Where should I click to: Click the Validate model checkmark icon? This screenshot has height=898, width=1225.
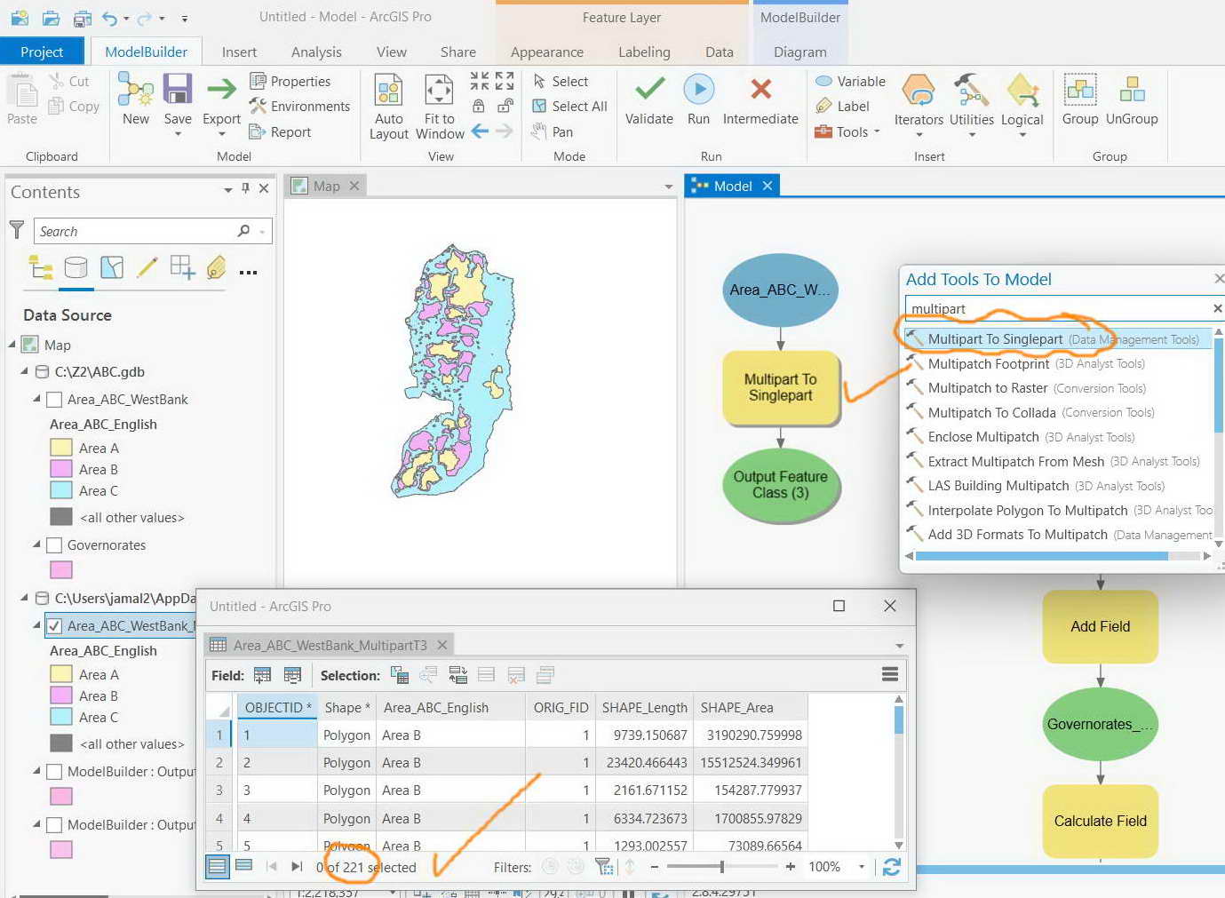649,90
